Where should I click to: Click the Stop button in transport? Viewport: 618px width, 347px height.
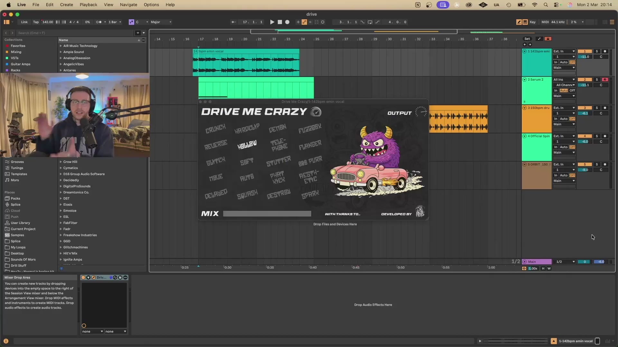pos(280,22)
